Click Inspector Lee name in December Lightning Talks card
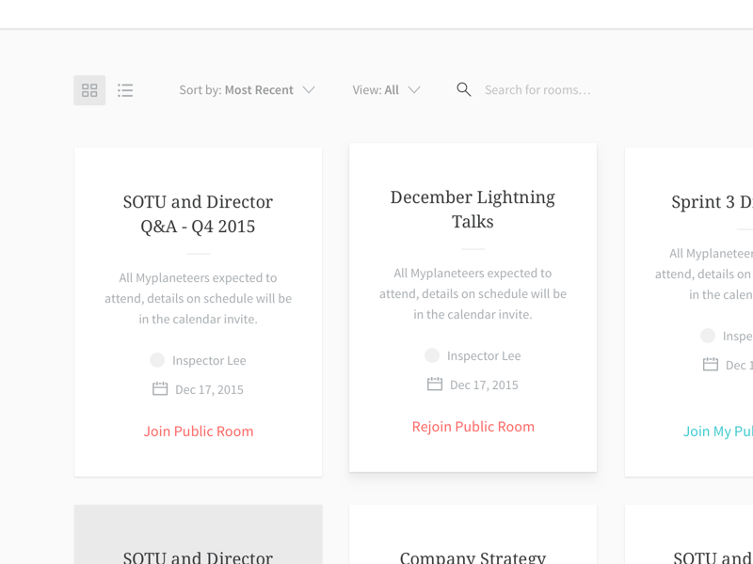This screenshot has height=564, width=753. 484,356
